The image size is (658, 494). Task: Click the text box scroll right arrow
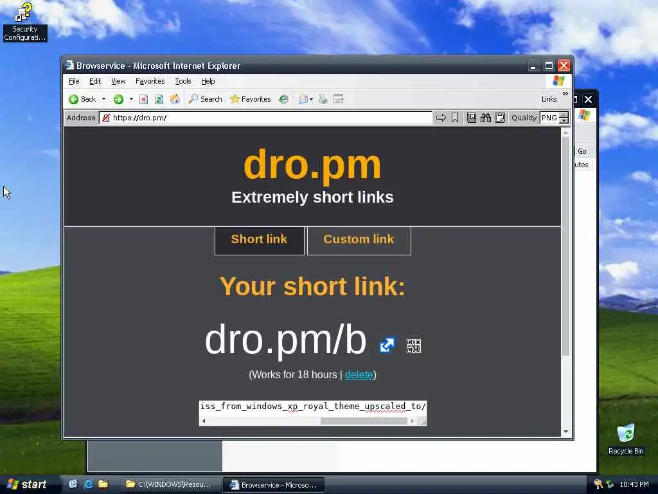(x=413, y=421)
